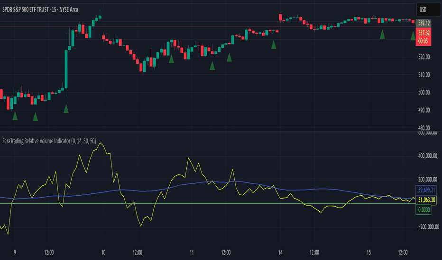This screenshot has height=260, width=442.
Task: Click the 15 date label on the time axis
Action: coord(368,252)
